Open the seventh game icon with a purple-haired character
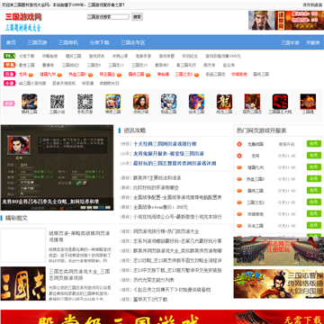324x324 pixels. (196, 102)
